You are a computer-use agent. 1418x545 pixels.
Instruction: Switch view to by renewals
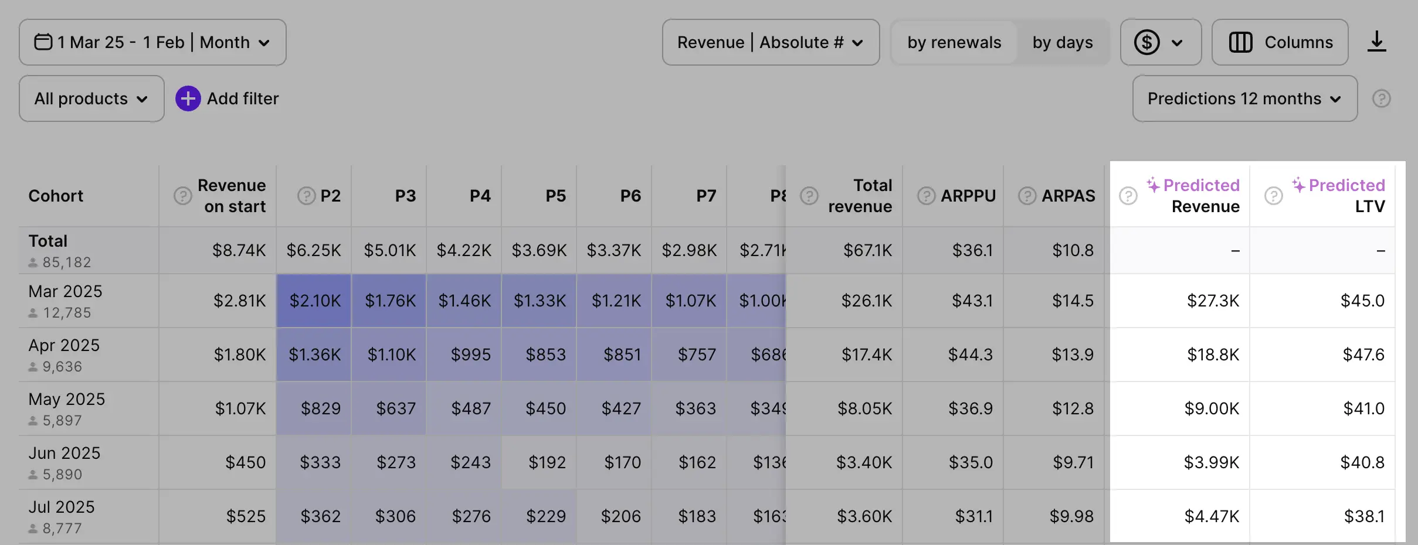click(954, 42)
